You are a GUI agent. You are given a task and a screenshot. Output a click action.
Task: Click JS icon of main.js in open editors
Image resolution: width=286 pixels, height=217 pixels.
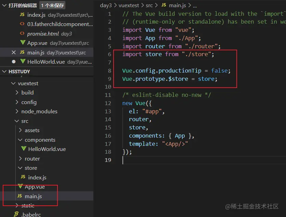click(x=22, y=52)
